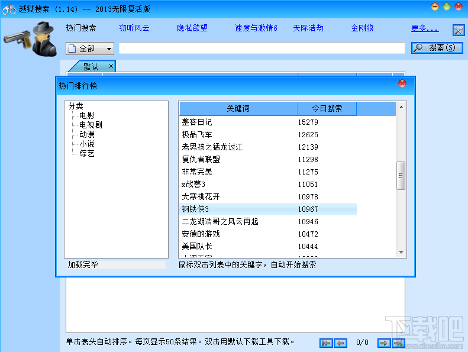Select keyword row x战警3
The height and width of the screenshot is (352, 468).
coord(268,184)
